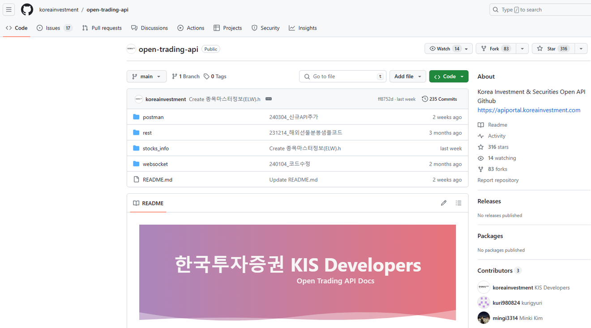
Task: Fork the repository with Fork button
Action: pos(496,49)
